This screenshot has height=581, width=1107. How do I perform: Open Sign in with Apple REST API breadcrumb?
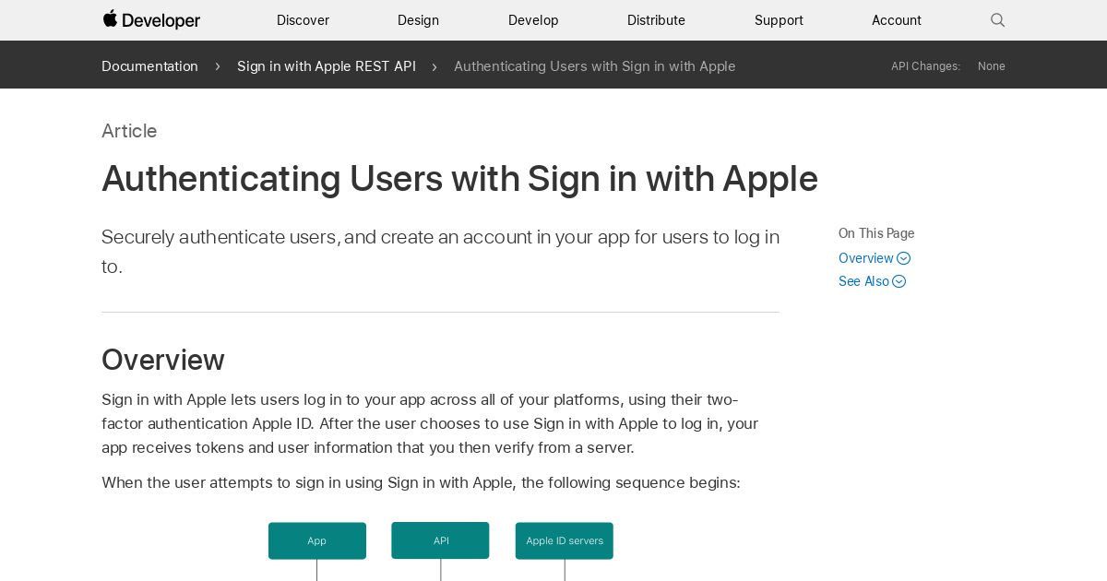327,66
